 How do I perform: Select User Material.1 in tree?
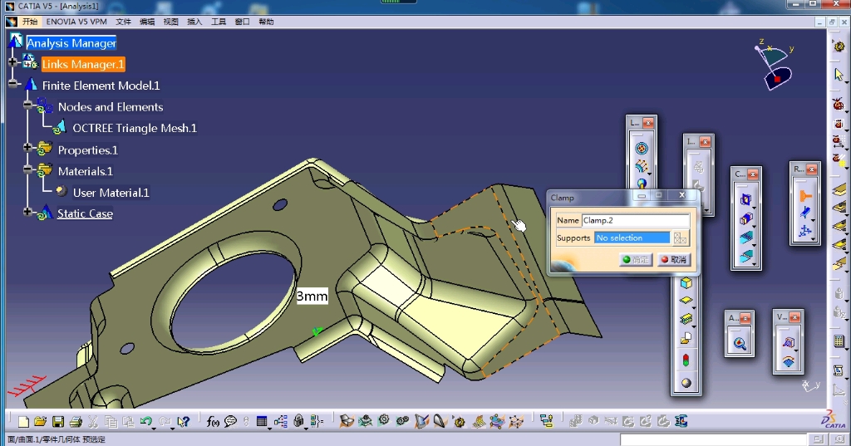point(111,193)
